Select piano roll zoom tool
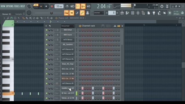Viewport: 185px width, 104px height. pos(48,18)
